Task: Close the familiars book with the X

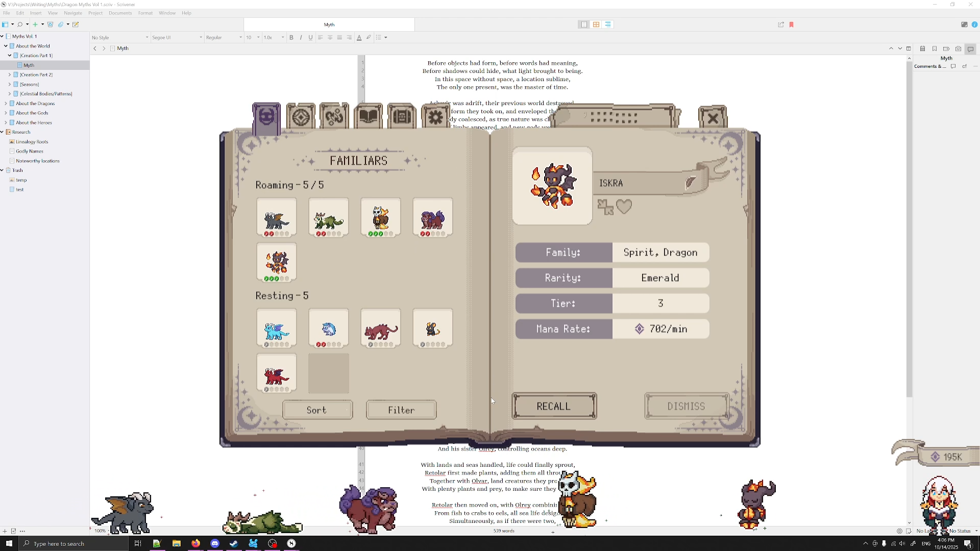Action: tap(713, 118)
